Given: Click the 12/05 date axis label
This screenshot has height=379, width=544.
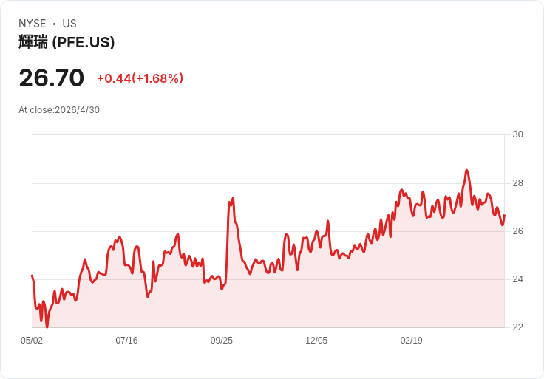Looking at the screenshot, I should [316, 341].
